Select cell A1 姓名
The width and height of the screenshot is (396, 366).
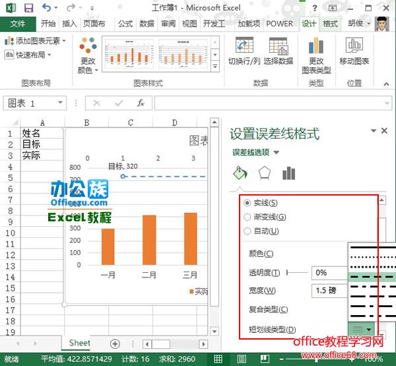pos(42,133)
